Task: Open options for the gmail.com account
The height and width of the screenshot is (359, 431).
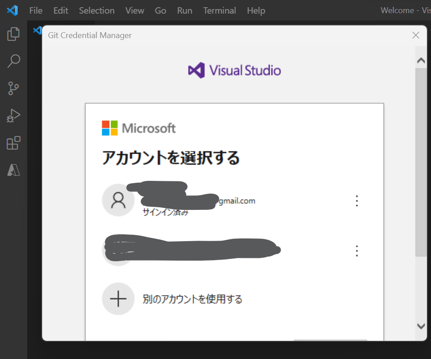Action: click(x=357, y=201)
